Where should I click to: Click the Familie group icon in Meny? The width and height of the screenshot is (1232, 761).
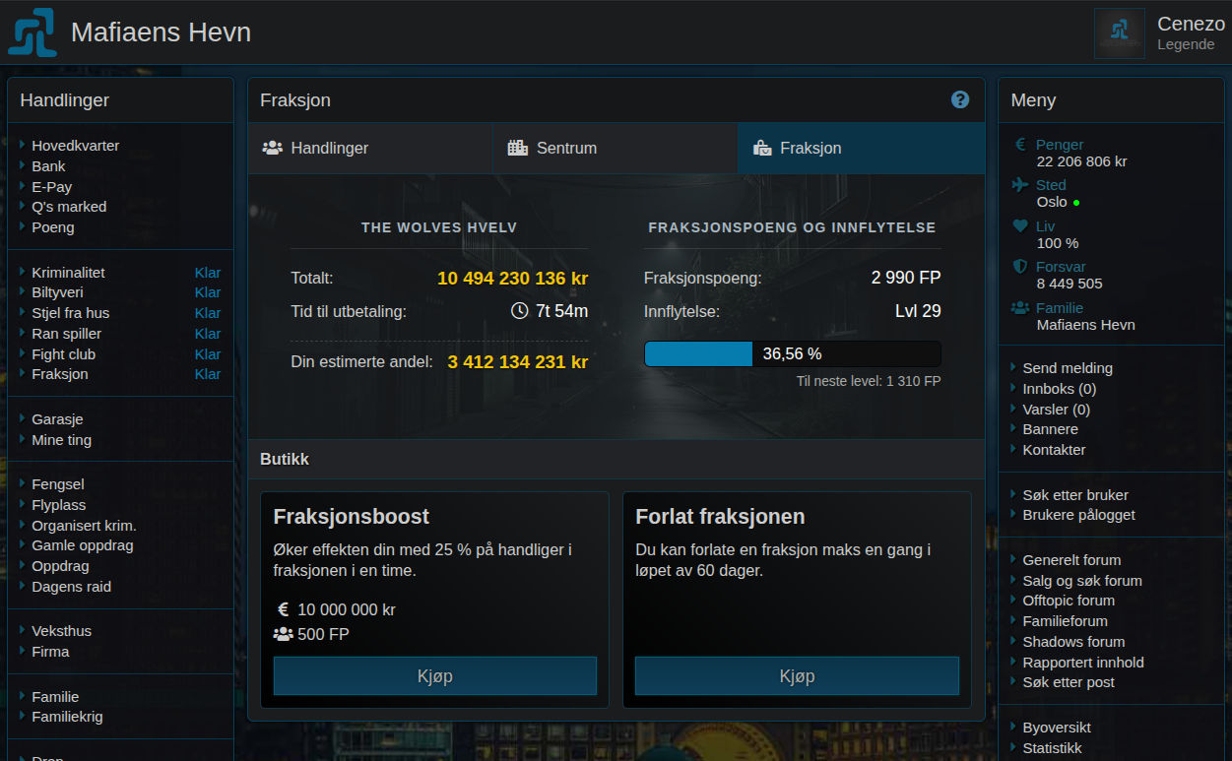pyautogui.click(x=1020, y=306)
